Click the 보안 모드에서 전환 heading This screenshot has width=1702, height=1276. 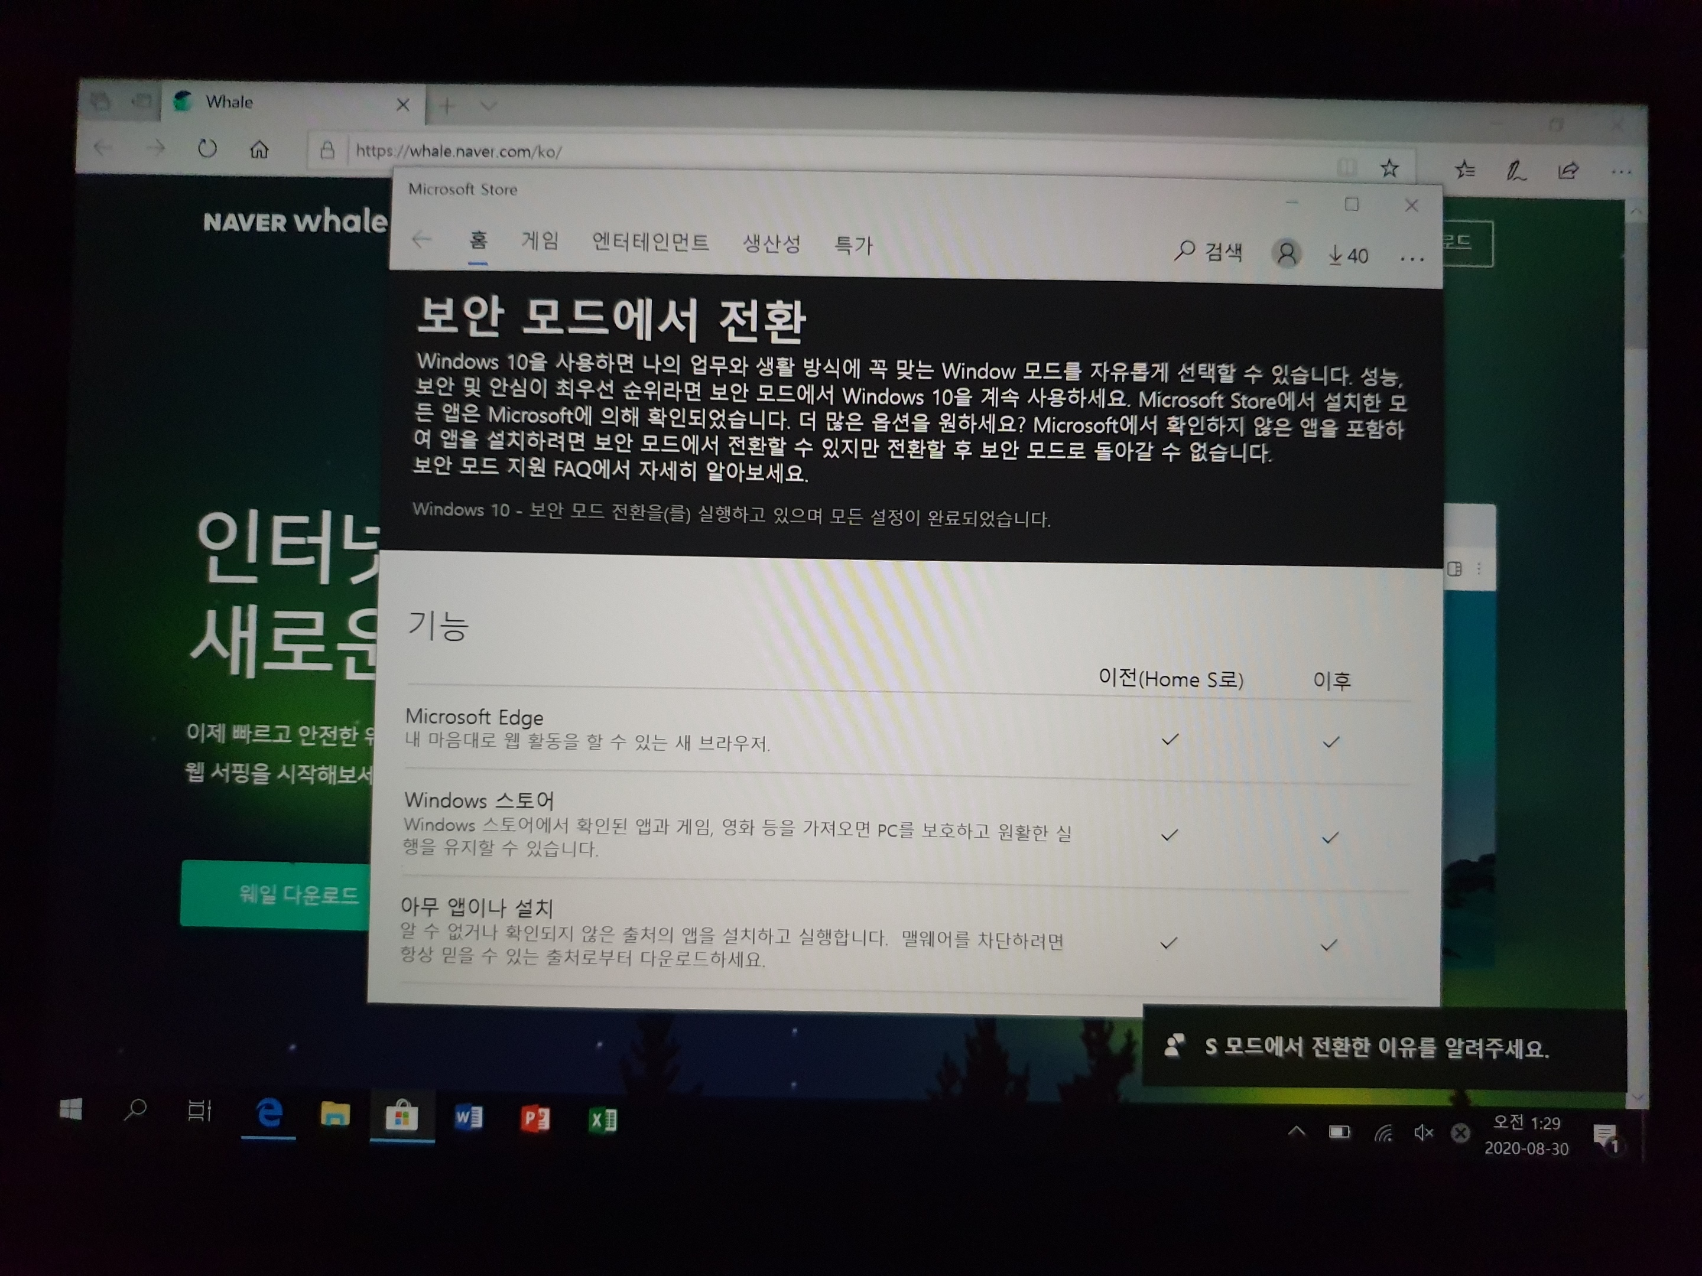click(x=610, y=318)
